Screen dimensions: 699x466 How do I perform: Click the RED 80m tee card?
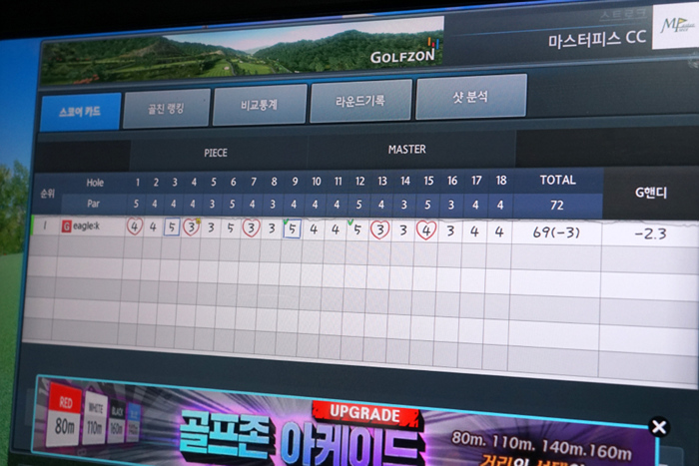[x=65, y=414]
